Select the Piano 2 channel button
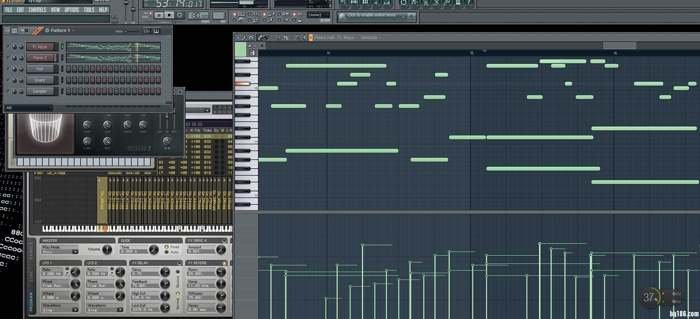The height and width of the screenshot is (319, 700). click(x=40, y=58)
